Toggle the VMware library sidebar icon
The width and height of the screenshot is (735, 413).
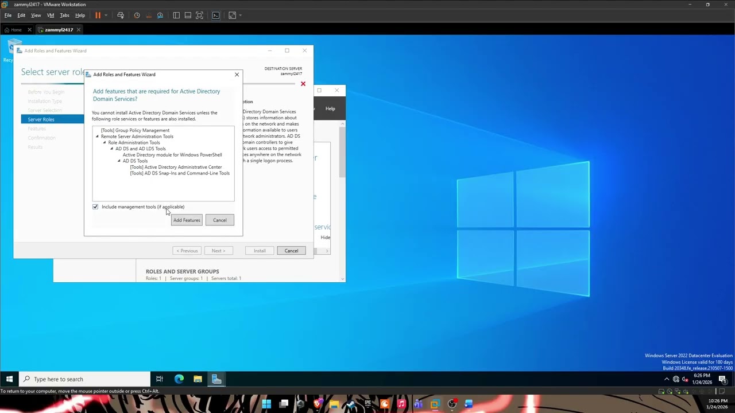pos(176,15)
